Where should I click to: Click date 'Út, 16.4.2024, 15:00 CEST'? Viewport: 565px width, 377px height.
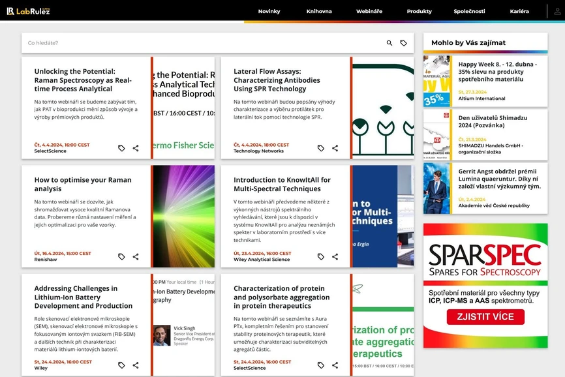coord(63,254)
